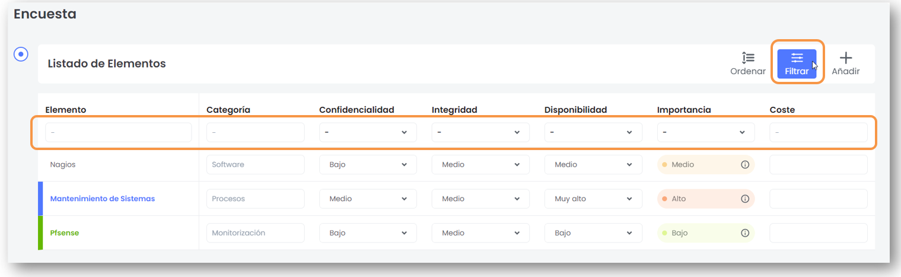Click the Elemento filter text field
The height and width of the screenshot is (277, 901).
pyautogui.click(x=119, y=132)
